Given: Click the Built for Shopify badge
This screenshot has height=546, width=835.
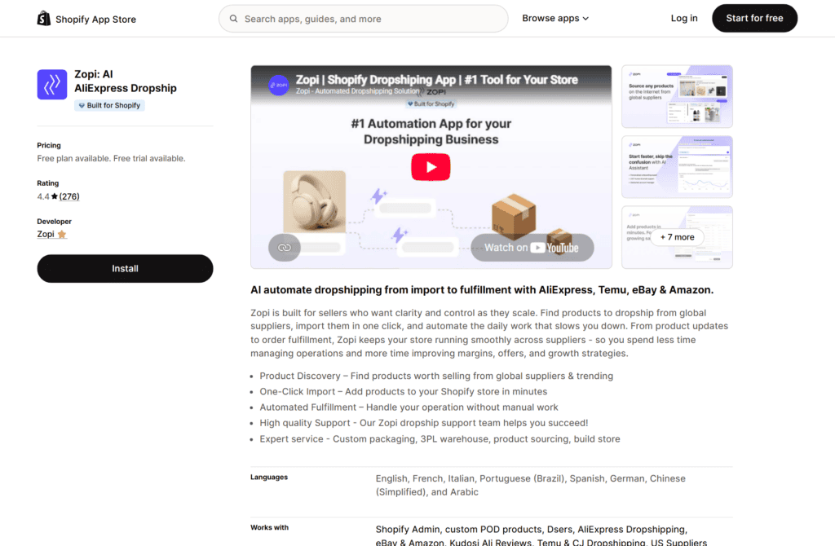Looking at the screenshot, I should click(109, 105).
